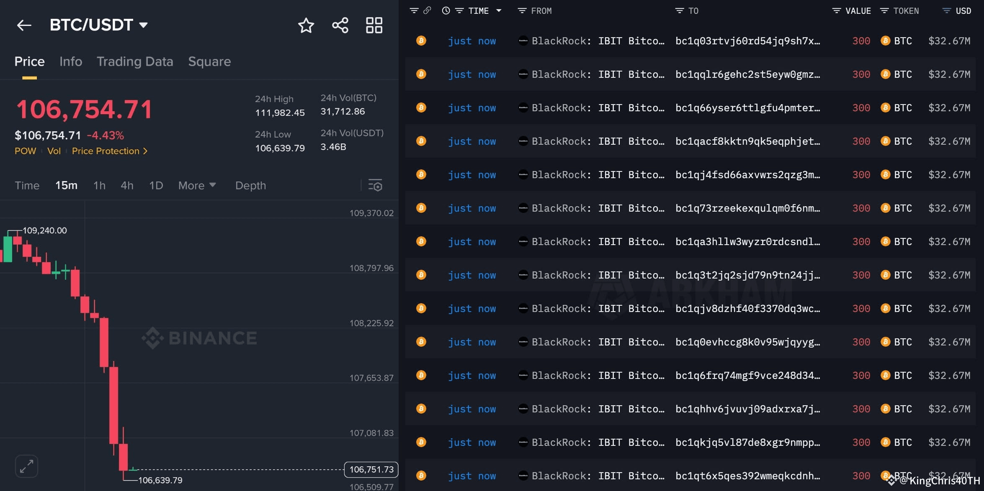The image size is (984, 491).
Task: Filter by the VALUE column
Action: pos(836,10)
